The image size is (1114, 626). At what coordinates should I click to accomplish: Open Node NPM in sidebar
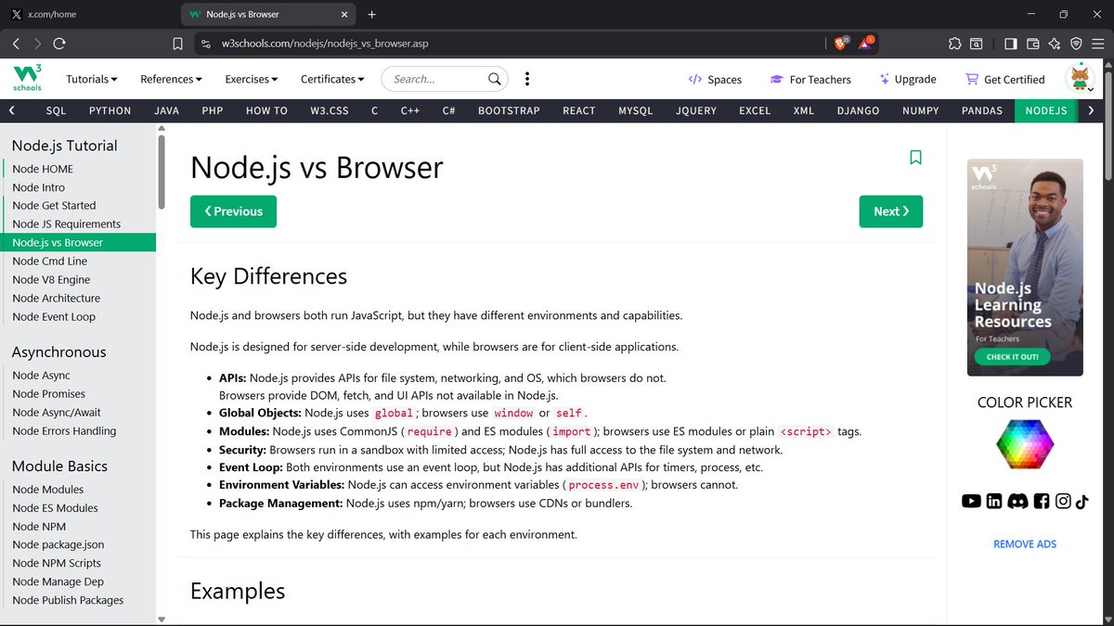39,527
